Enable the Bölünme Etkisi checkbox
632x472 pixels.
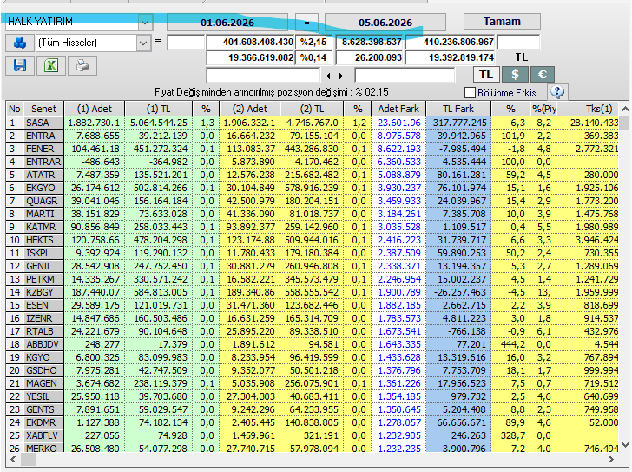470,93
